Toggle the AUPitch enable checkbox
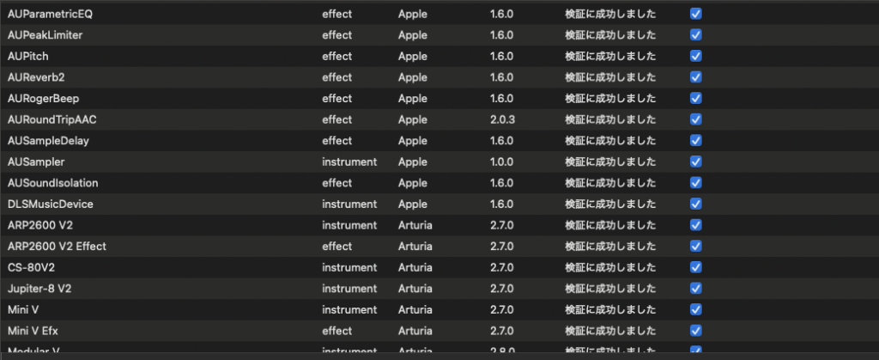The height and width of the screenshot is (360, 879). [x=696, y=57]
